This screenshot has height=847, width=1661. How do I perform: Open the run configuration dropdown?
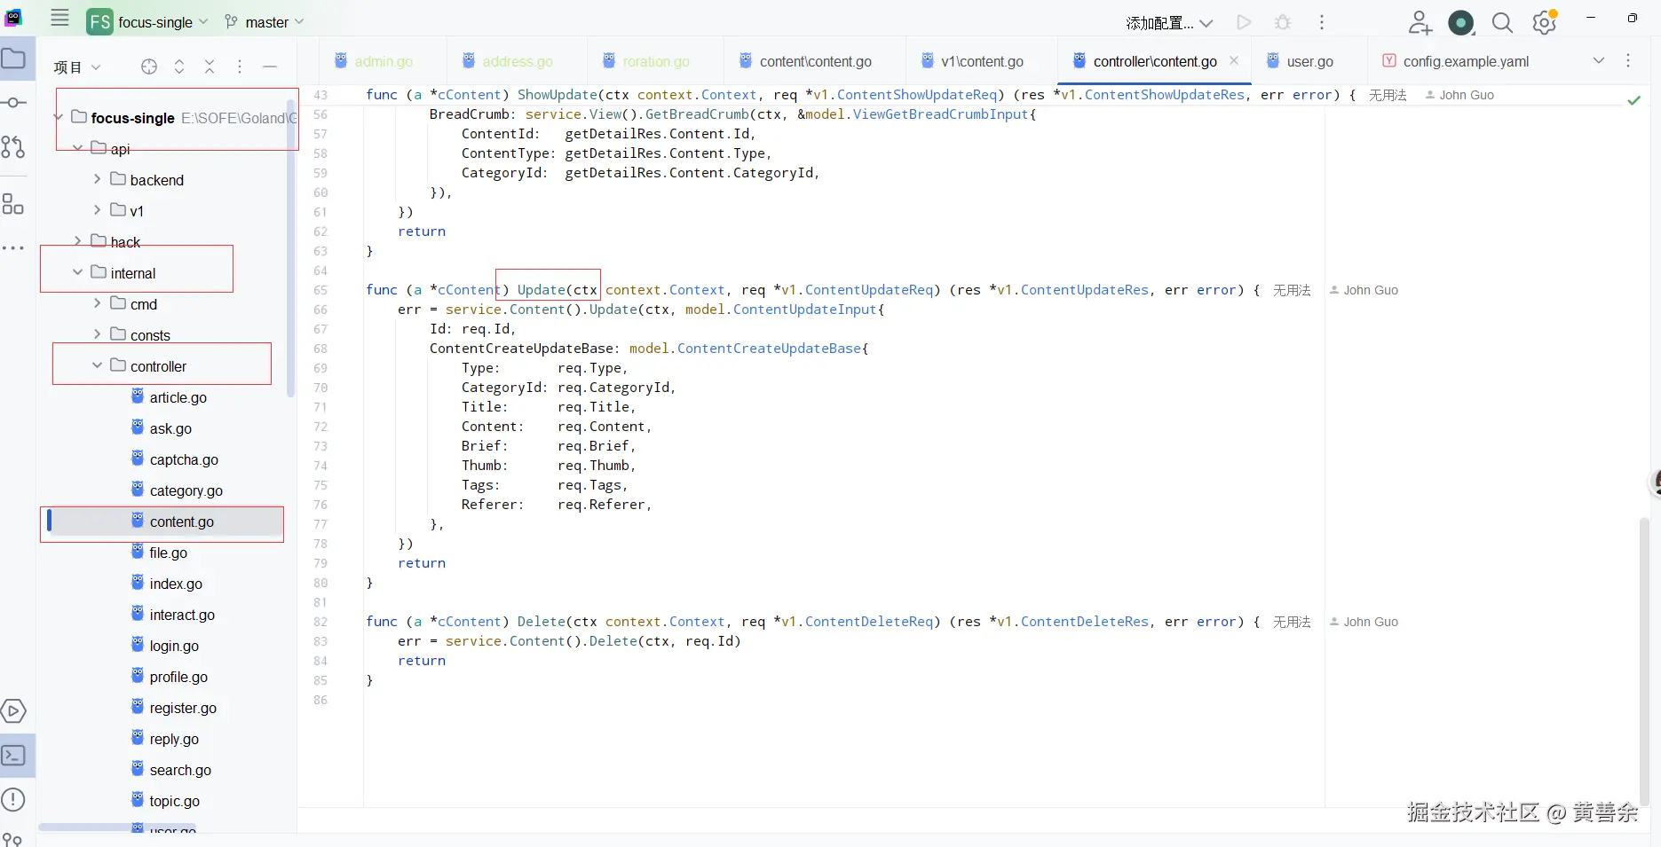pos(1169,23)
